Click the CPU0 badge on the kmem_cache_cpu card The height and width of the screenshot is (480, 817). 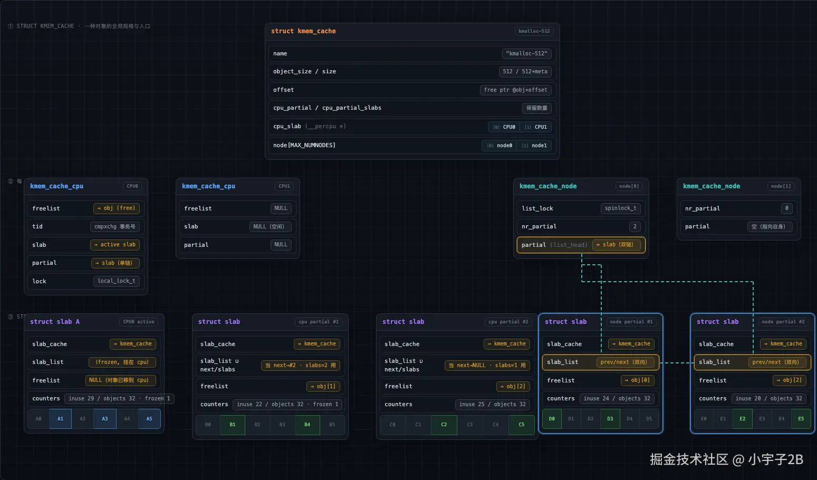click(132, 186)
